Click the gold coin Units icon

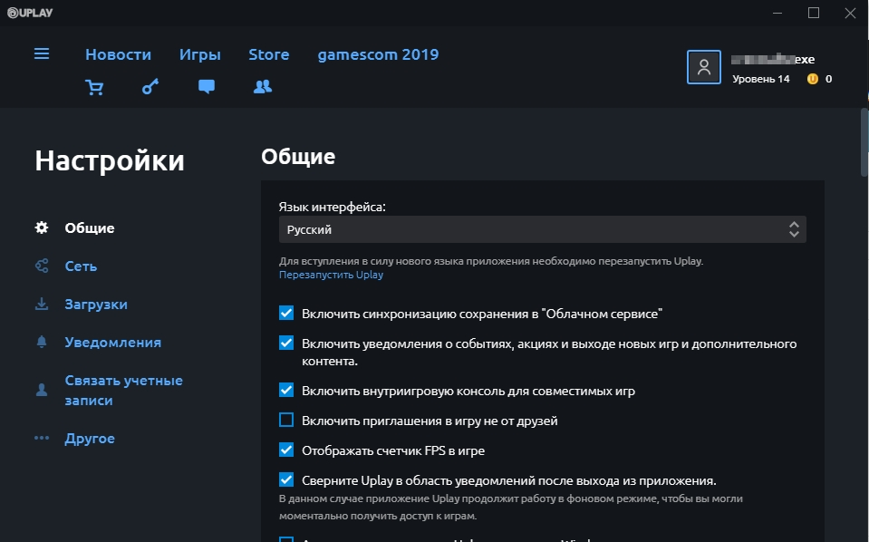(813, 79)
